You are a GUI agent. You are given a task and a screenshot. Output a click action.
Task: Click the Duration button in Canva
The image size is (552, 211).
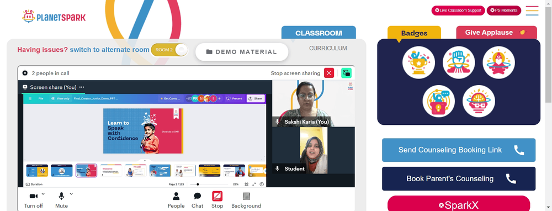pyautogui.click(x=34, y=184)
